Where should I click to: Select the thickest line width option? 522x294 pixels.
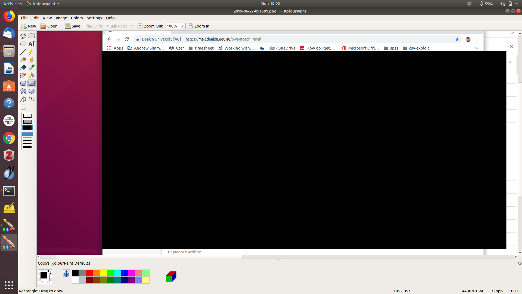(27, 147)
